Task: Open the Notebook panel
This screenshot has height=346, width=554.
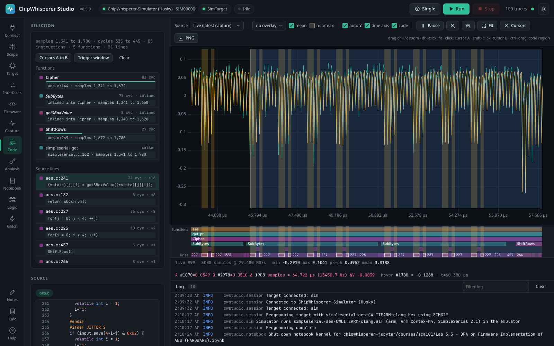Action: [x=12, y=184]
